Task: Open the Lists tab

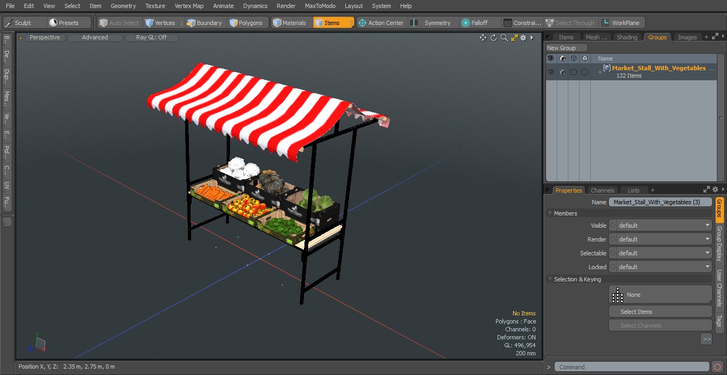Action: (x=633, y=190)
